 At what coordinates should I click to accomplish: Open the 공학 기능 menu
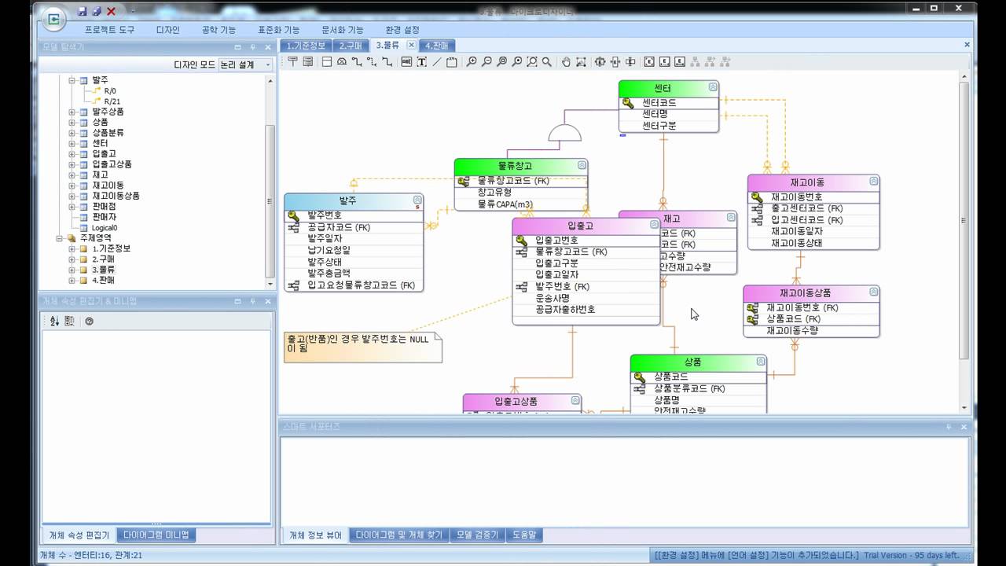[218, 30]
